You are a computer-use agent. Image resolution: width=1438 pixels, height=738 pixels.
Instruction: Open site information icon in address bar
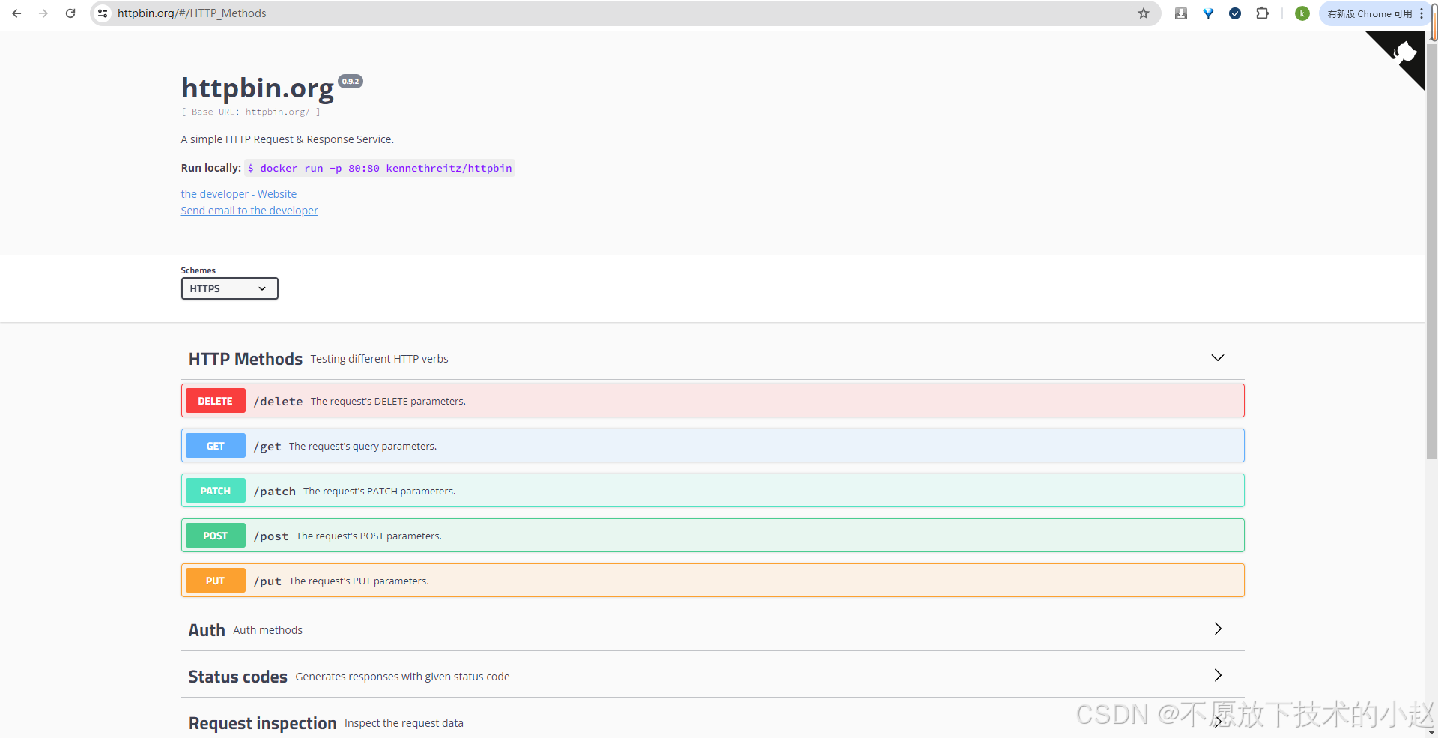point(103,13)
